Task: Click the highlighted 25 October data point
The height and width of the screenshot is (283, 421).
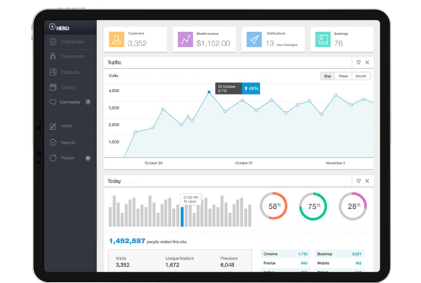Action: [x=209, y=92]
